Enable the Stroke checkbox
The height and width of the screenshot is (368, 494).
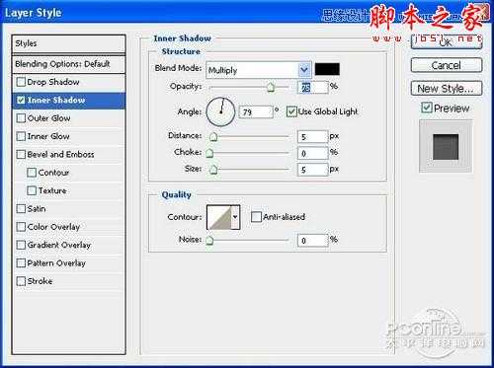click(x=21, y=281)
